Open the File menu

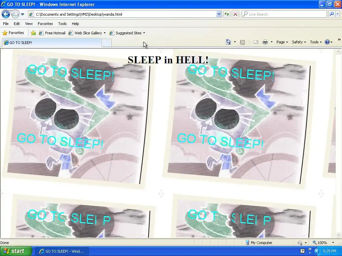(6, 24)
